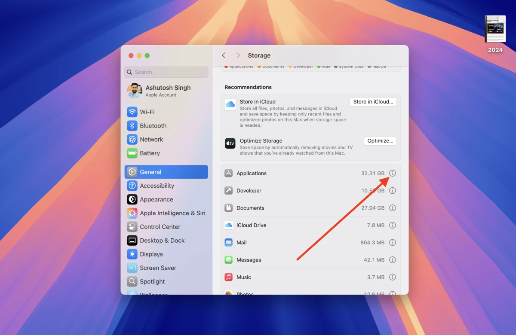Open info for iCloud Drive storage
516x335 pixels.
pyautogui.click(x=393, y=225)
